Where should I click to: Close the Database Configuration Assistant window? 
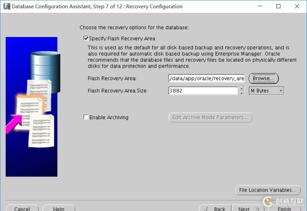(x=297, y=6)
